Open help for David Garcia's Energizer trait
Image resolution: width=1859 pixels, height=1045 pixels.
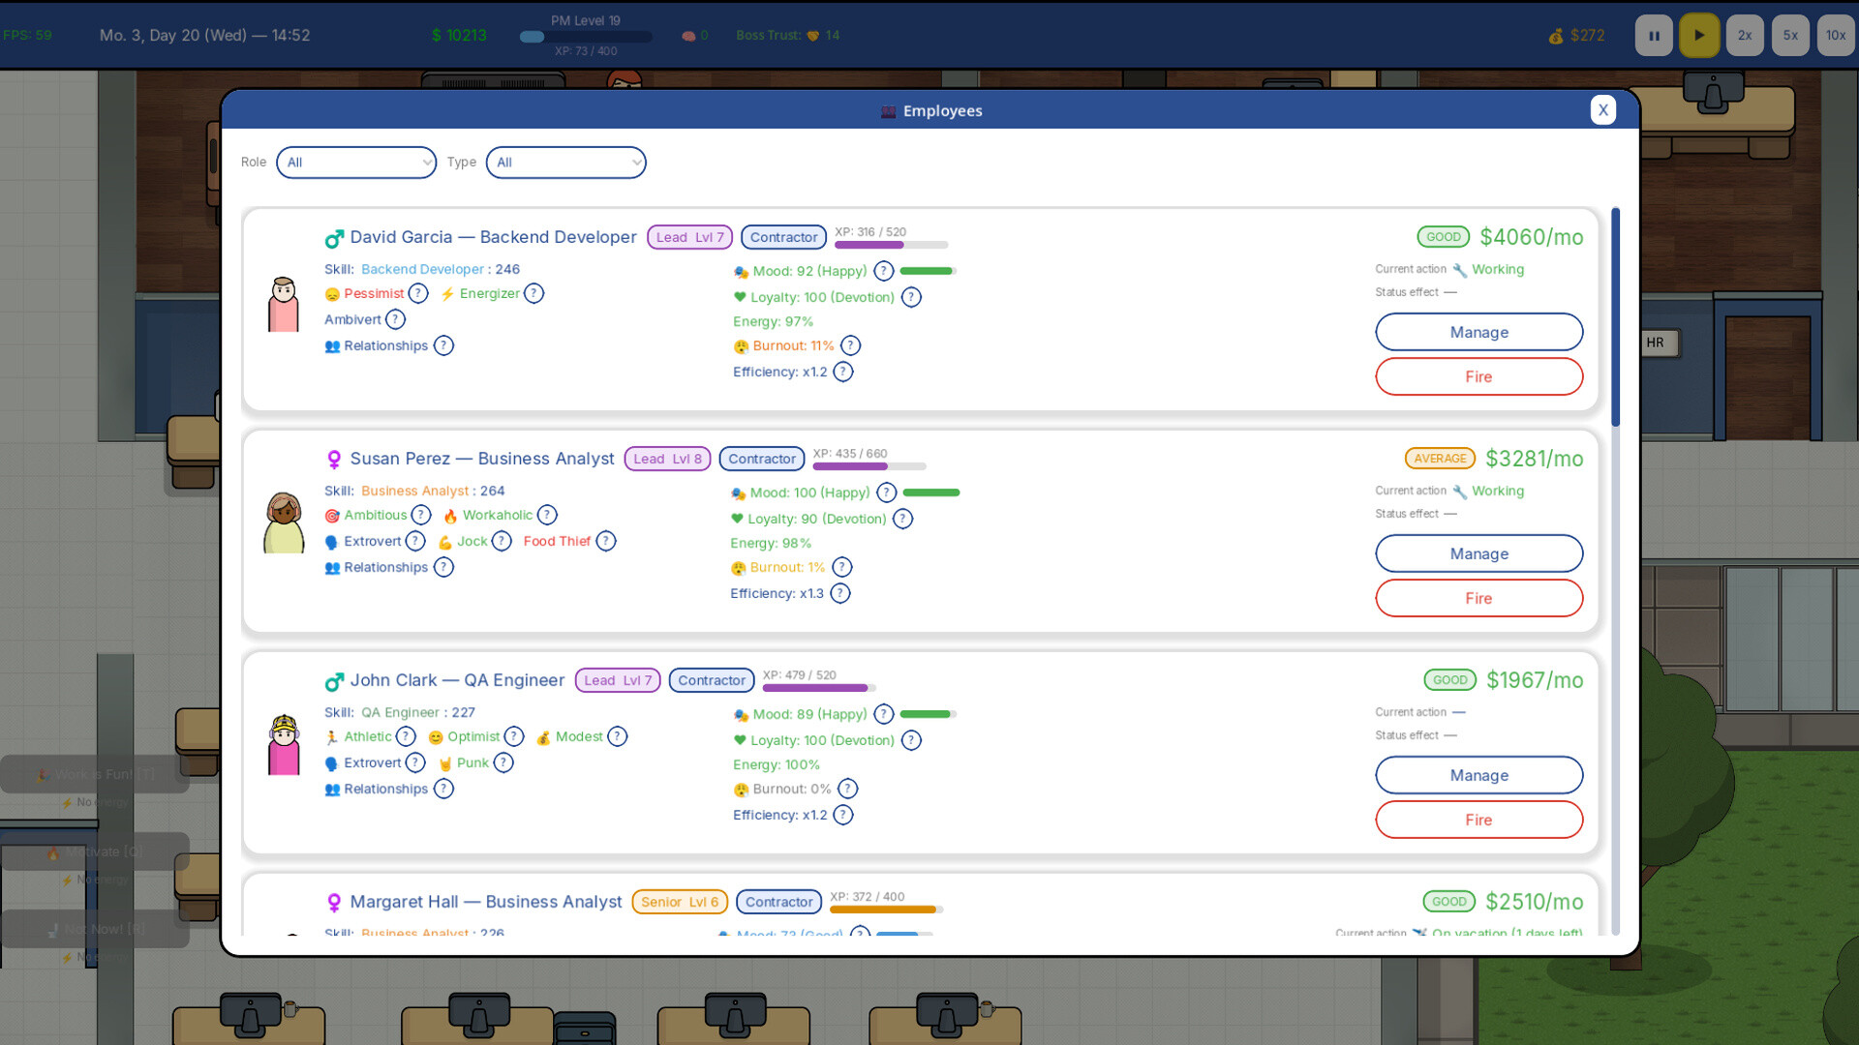(x=533, y=293)
